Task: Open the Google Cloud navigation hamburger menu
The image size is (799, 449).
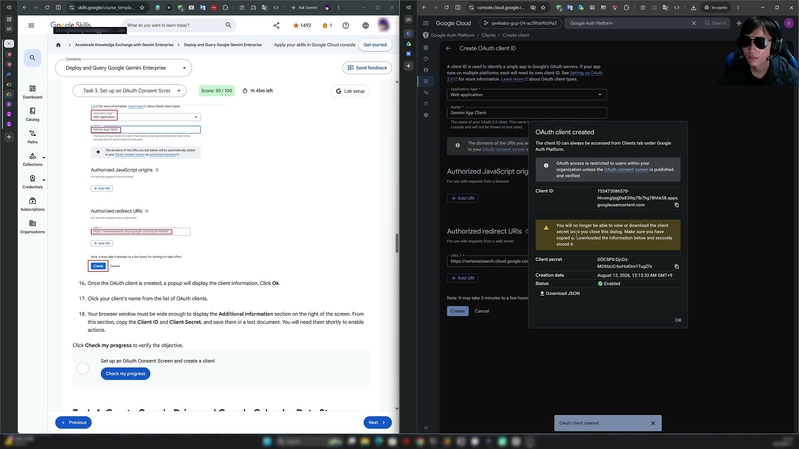Action: [x=426, y=23]
